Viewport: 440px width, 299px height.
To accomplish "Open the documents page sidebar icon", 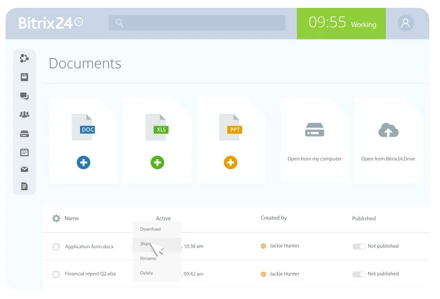I will coord(24,186).
